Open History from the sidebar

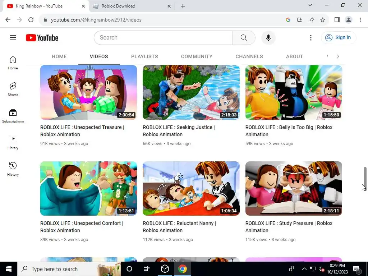tap(13, 169)
